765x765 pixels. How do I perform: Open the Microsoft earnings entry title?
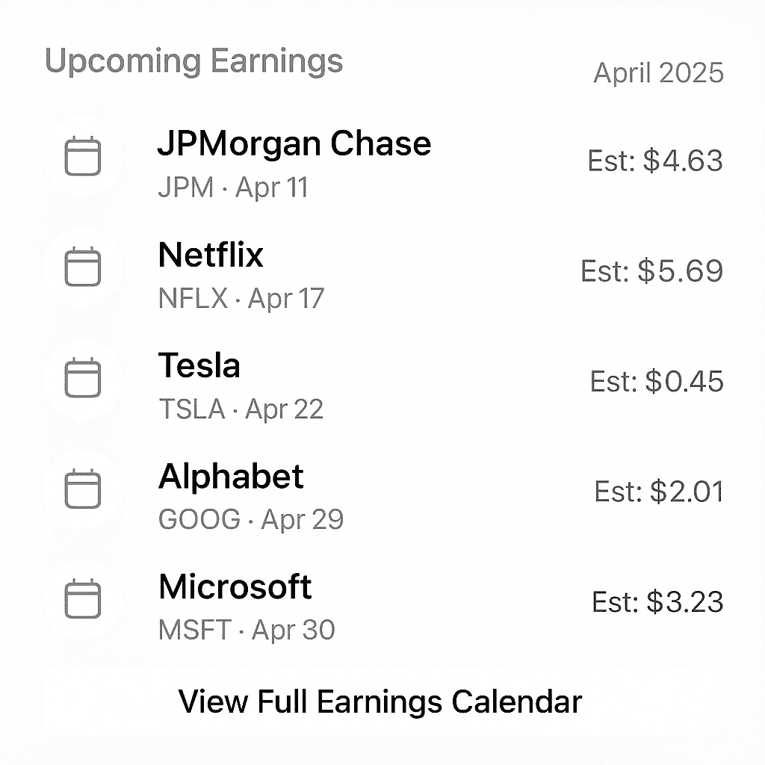coord(235,587)
